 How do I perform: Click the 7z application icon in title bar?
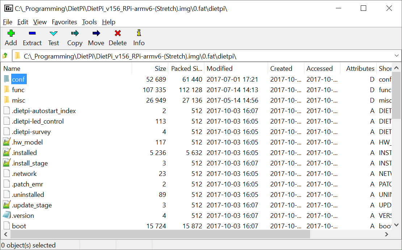click(8, 8)
